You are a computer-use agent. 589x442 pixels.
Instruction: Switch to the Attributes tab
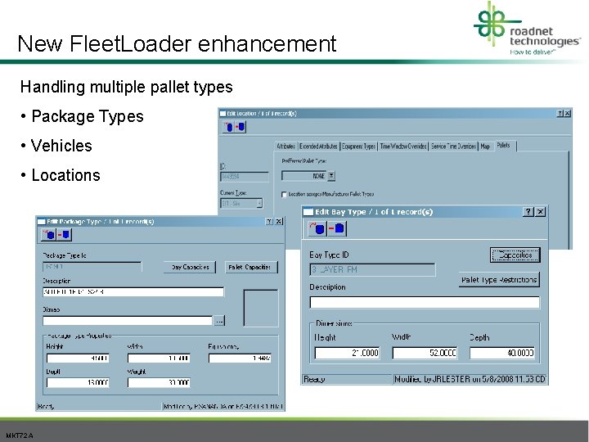(286, 147)
